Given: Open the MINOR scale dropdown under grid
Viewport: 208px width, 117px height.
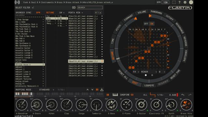Looking at the screenshot, I should (x=149, y=72).
